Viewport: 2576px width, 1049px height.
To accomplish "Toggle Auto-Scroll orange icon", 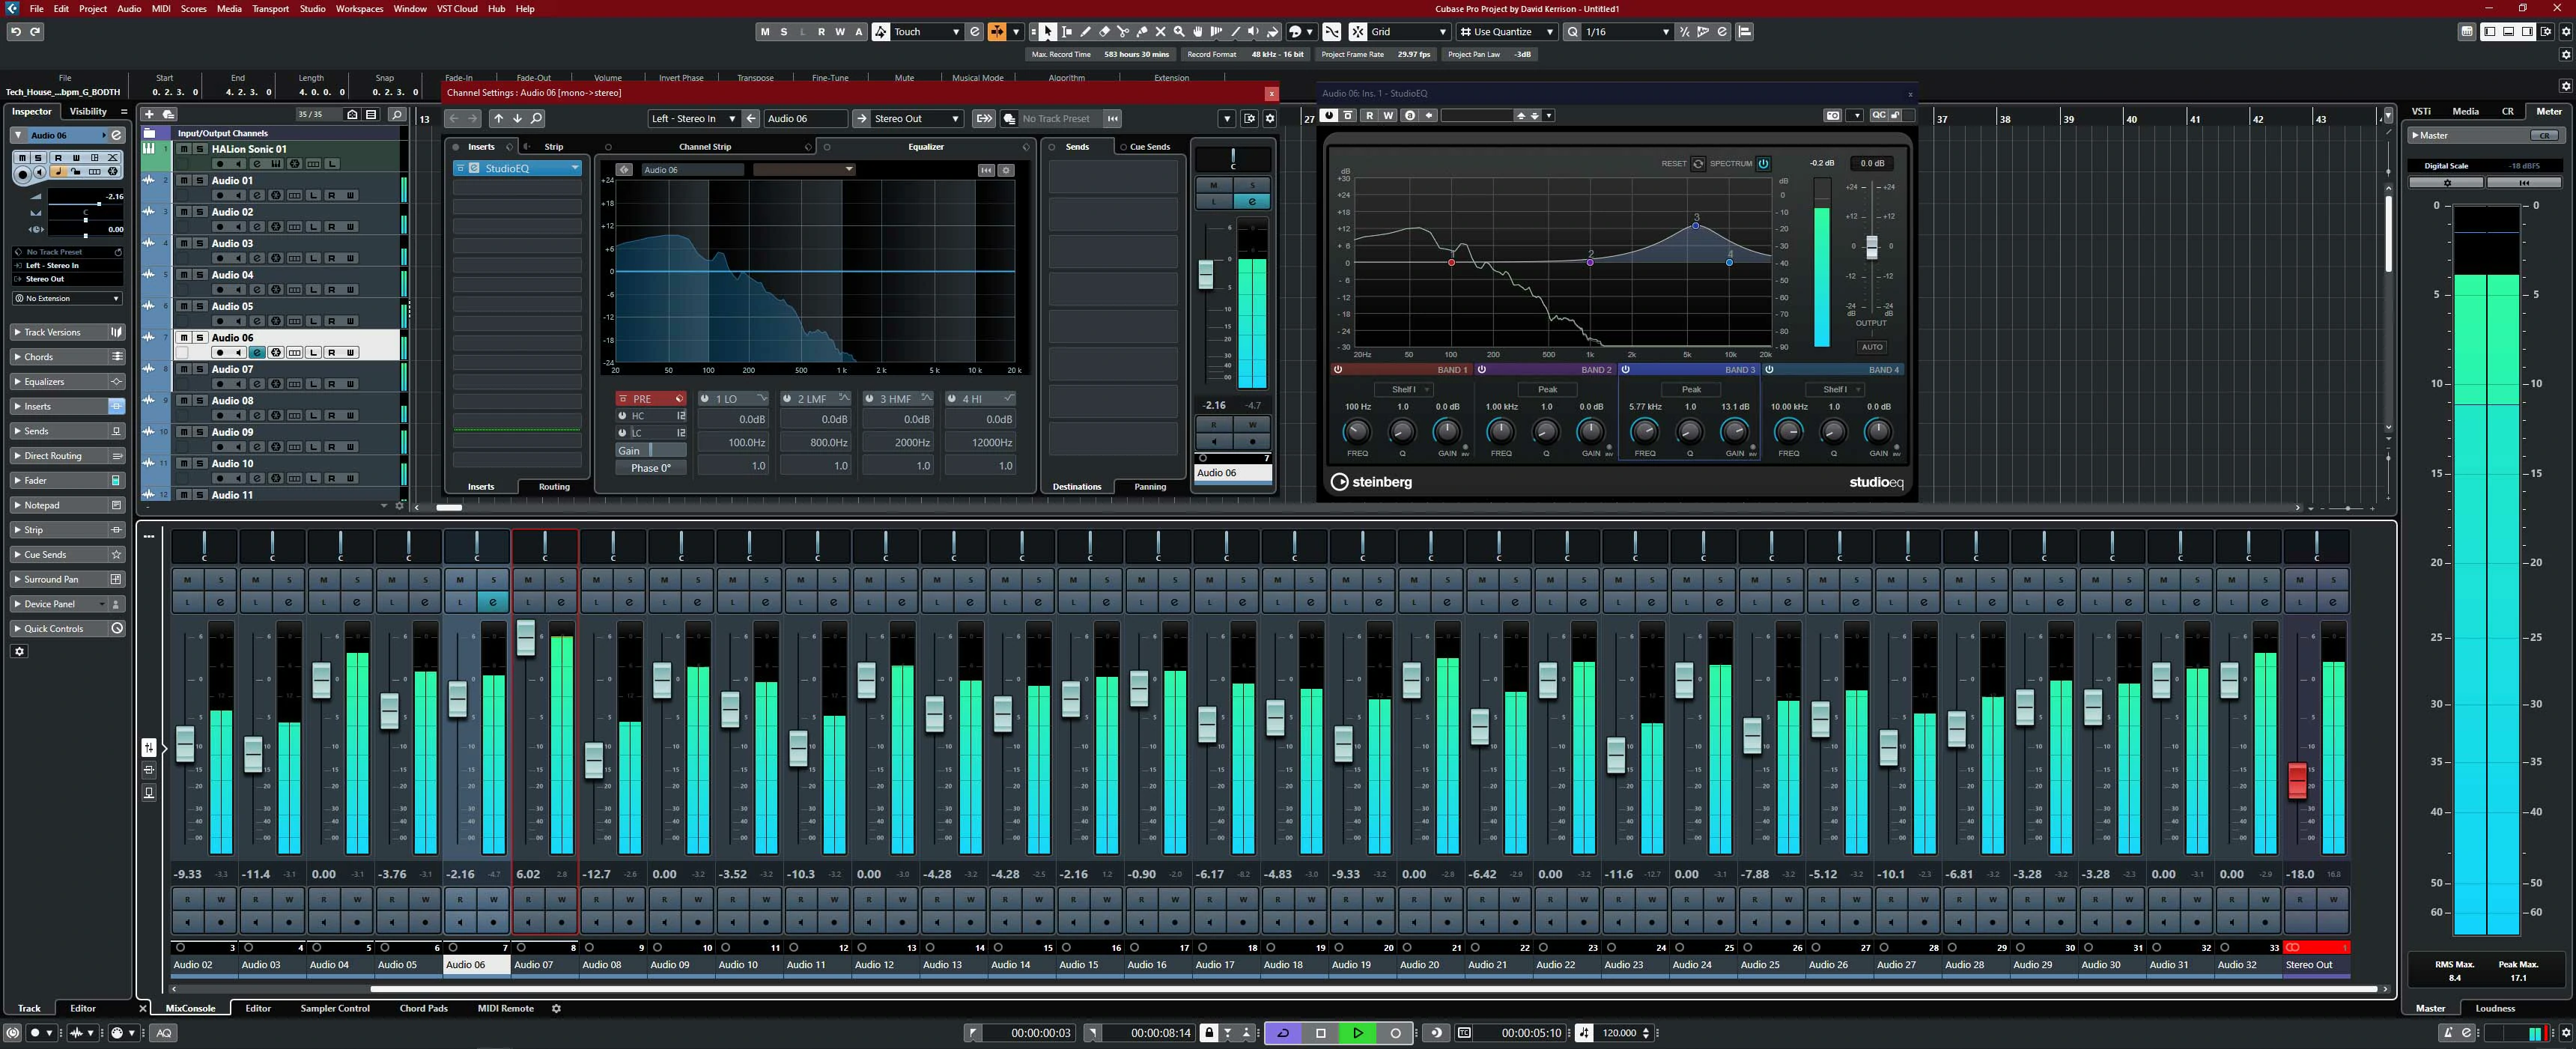I will pyautogui.click(x=997, y=32).
